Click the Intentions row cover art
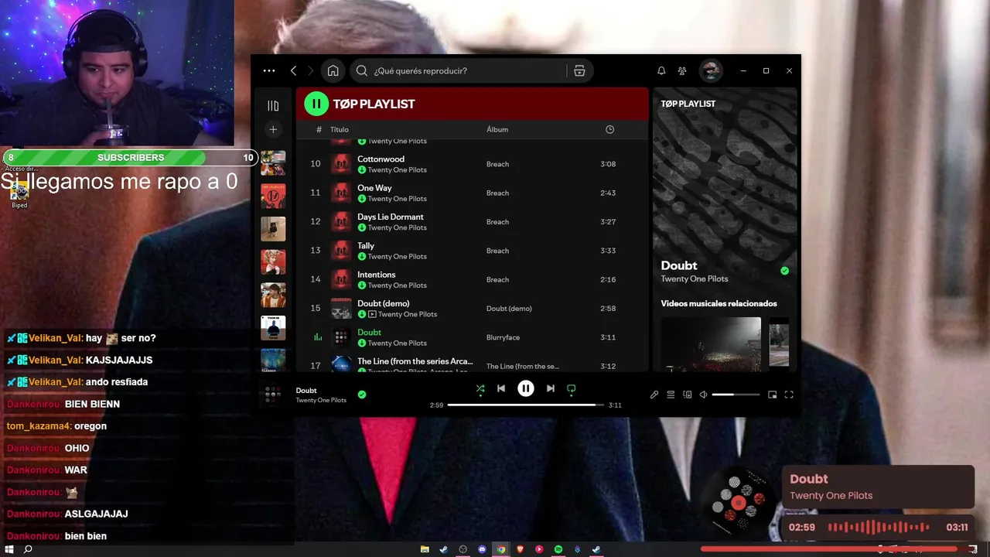990x557 pixels. tap(341, 279)
